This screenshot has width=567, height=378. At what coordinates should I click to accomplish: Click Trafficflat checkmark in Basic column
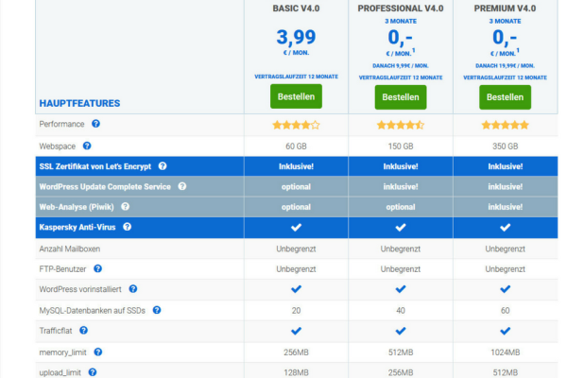point(296,331)
